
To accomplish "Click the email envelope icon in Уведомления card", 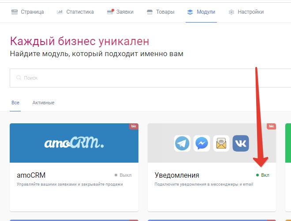I will click(x=221, y=143).
